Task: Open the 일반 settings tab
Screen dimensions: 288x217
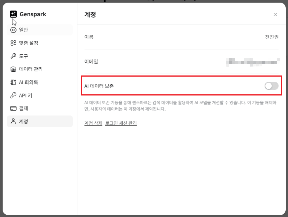Action: click(x=40, y=30)
